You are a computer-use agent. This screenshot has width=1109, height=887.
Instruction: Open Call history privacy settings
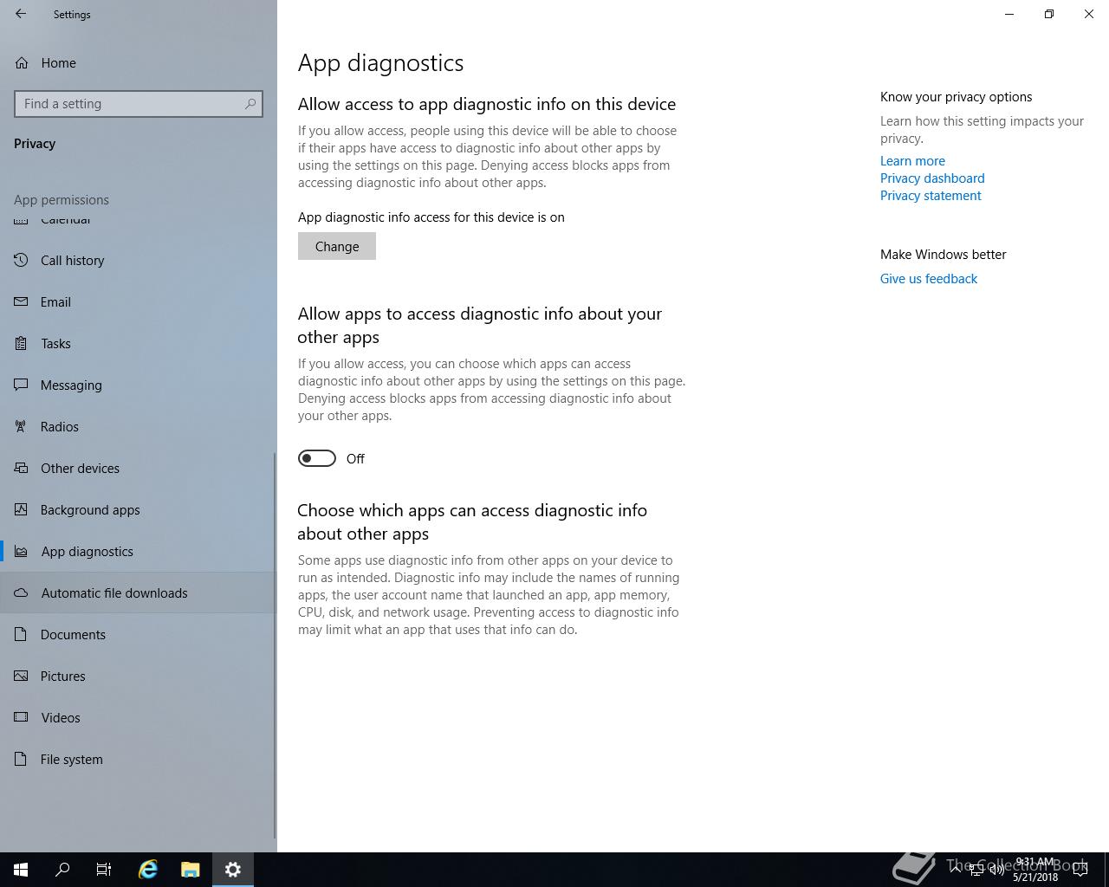[139, 260]
